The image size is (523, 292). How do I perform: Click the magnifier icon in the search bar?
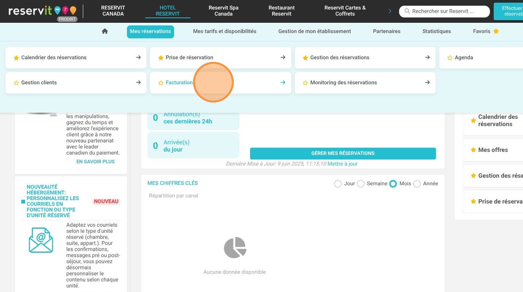[x=407, y=11]
